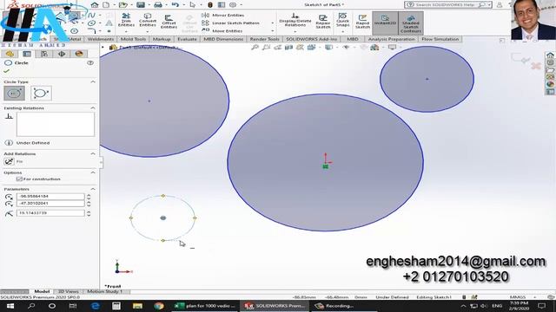Click the X center coordinate field

coord(50,197)
